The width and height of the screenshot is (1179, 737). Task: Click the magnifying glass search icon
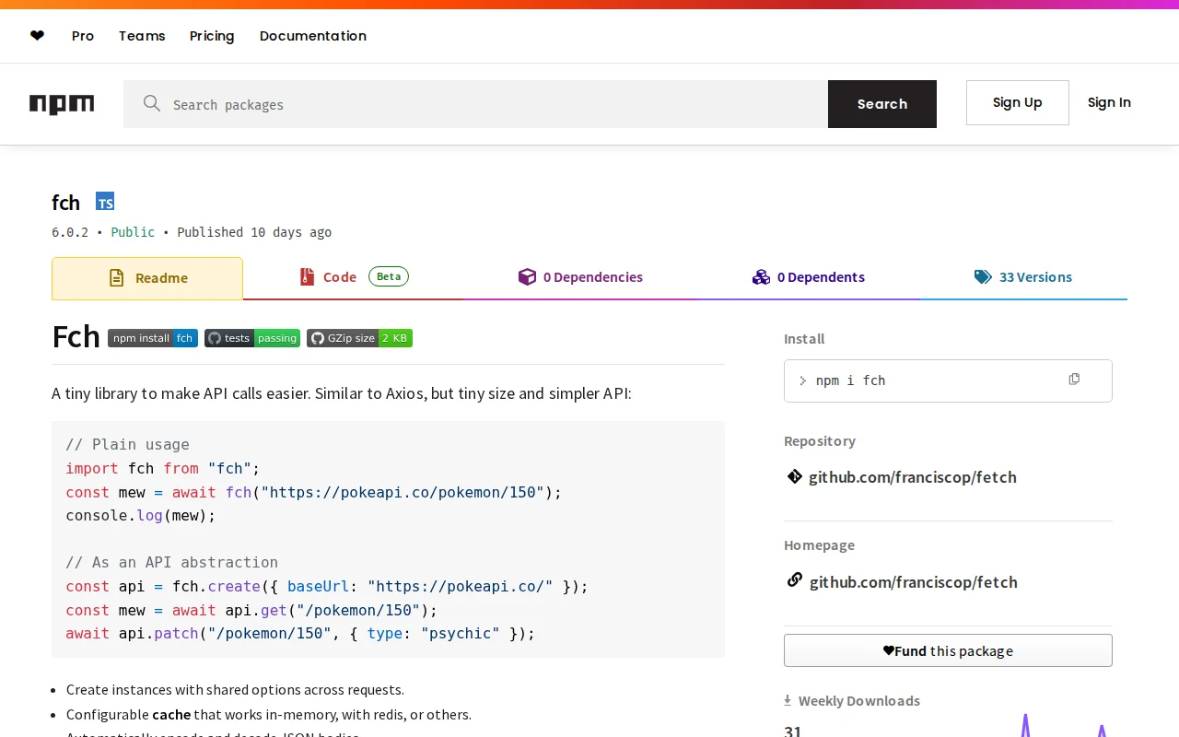pos(152,103)
